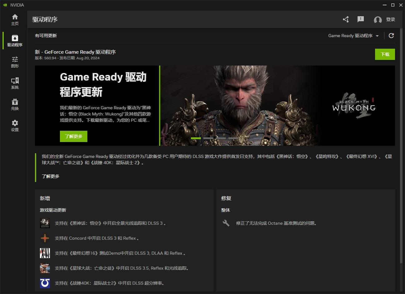The width and height of the screenshot is (405, 294).
Task: Click the user avatar icon
Action: [378, 20]
